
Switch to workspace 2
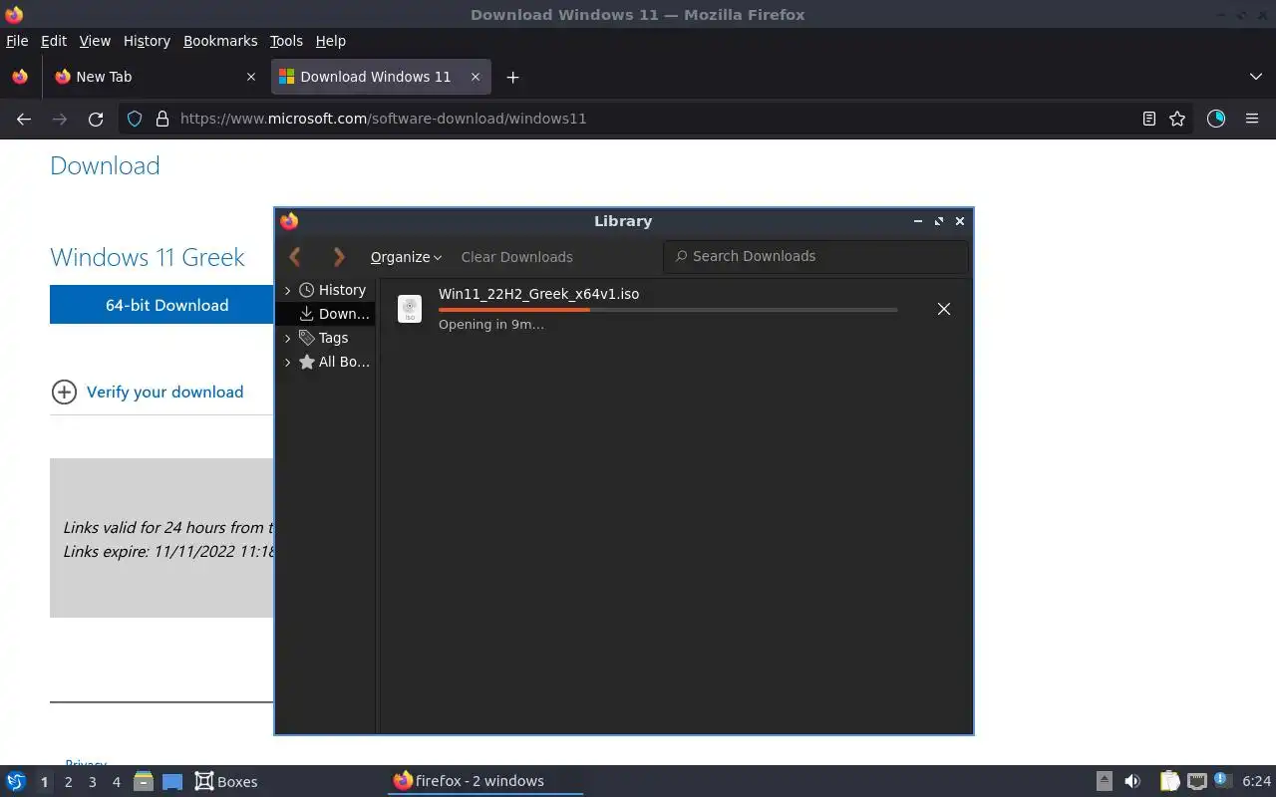[68, 782]
